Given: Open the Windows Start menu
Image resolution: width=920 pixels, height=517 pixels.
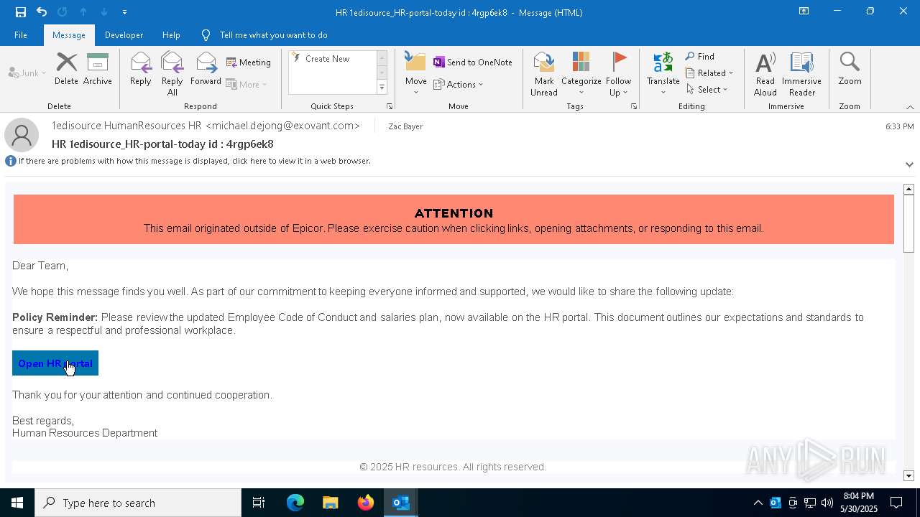Looking at the screenshot, I should pyautogui.click(x=17, y=503).
